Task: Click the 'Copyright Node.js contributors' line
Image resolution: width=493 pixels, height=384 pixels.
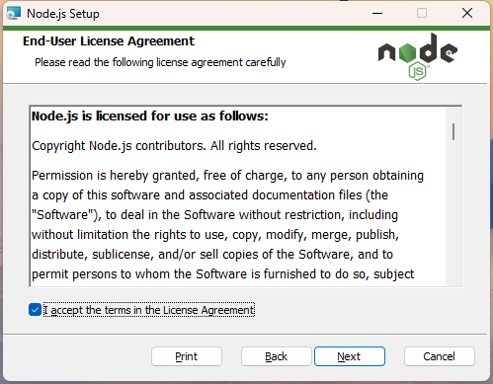Action: 174,146
